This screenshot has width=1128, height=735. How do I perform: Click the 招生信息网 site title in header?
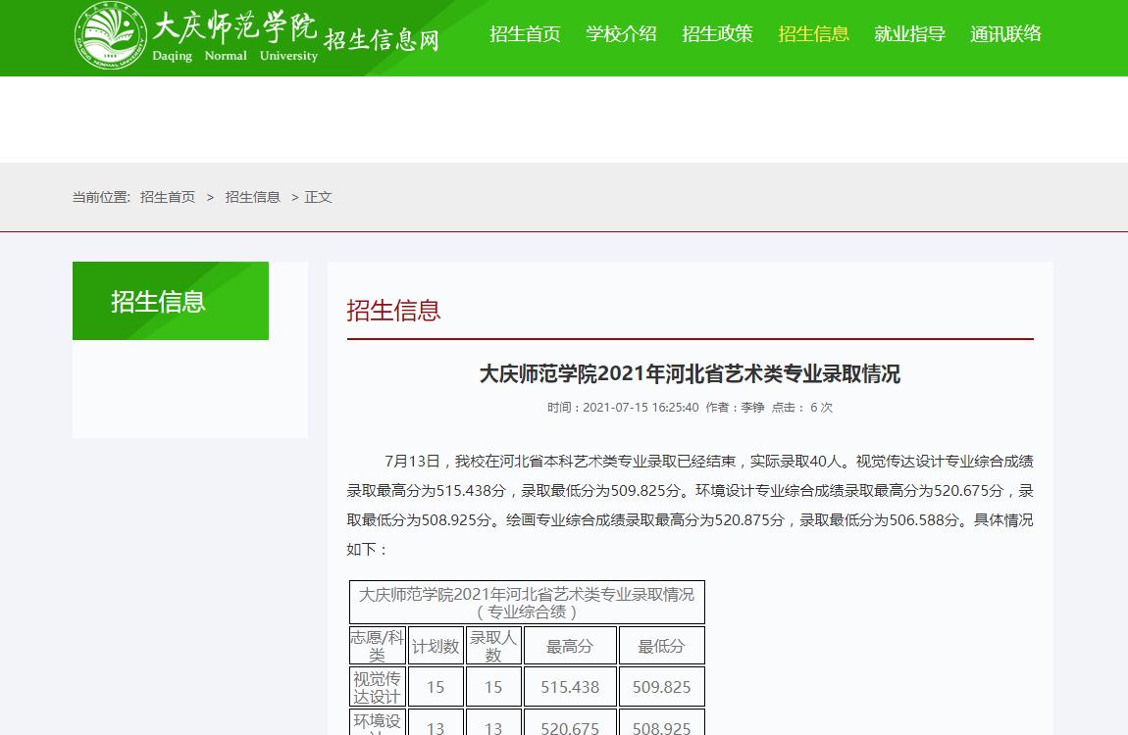click(x=381, y=39)
